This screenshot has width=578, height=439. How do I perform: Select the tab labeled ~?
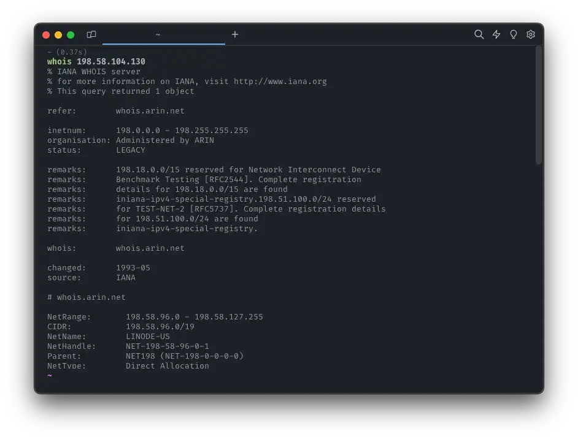pos(158,34)
